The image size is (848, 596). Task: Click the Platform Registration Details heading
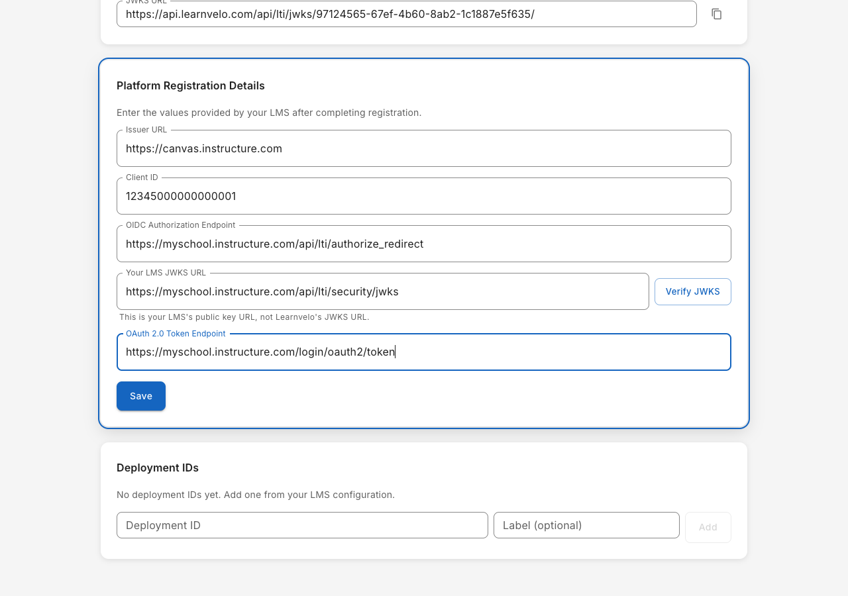pos(190,85)
